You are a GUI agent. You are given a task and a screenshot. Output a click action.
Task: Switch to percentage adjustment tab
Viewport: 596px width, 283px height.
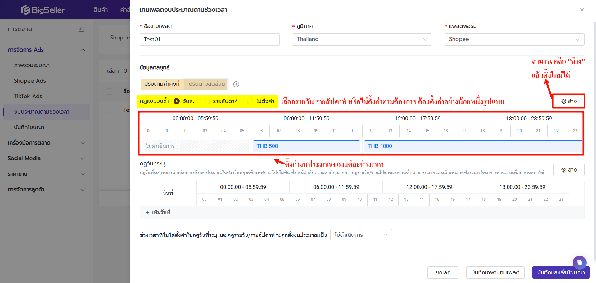(206, 84)
